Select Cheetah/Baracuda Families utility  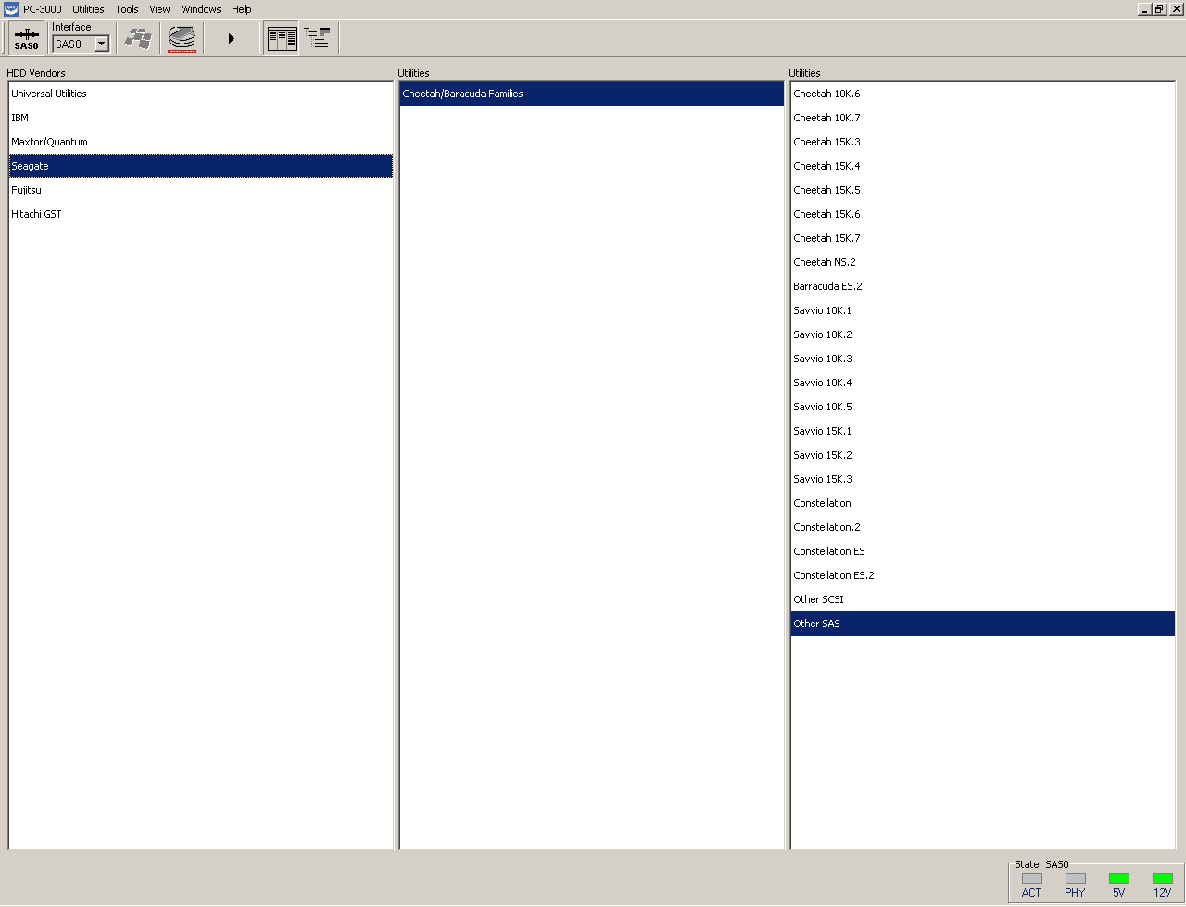click(x=592, y=94)
